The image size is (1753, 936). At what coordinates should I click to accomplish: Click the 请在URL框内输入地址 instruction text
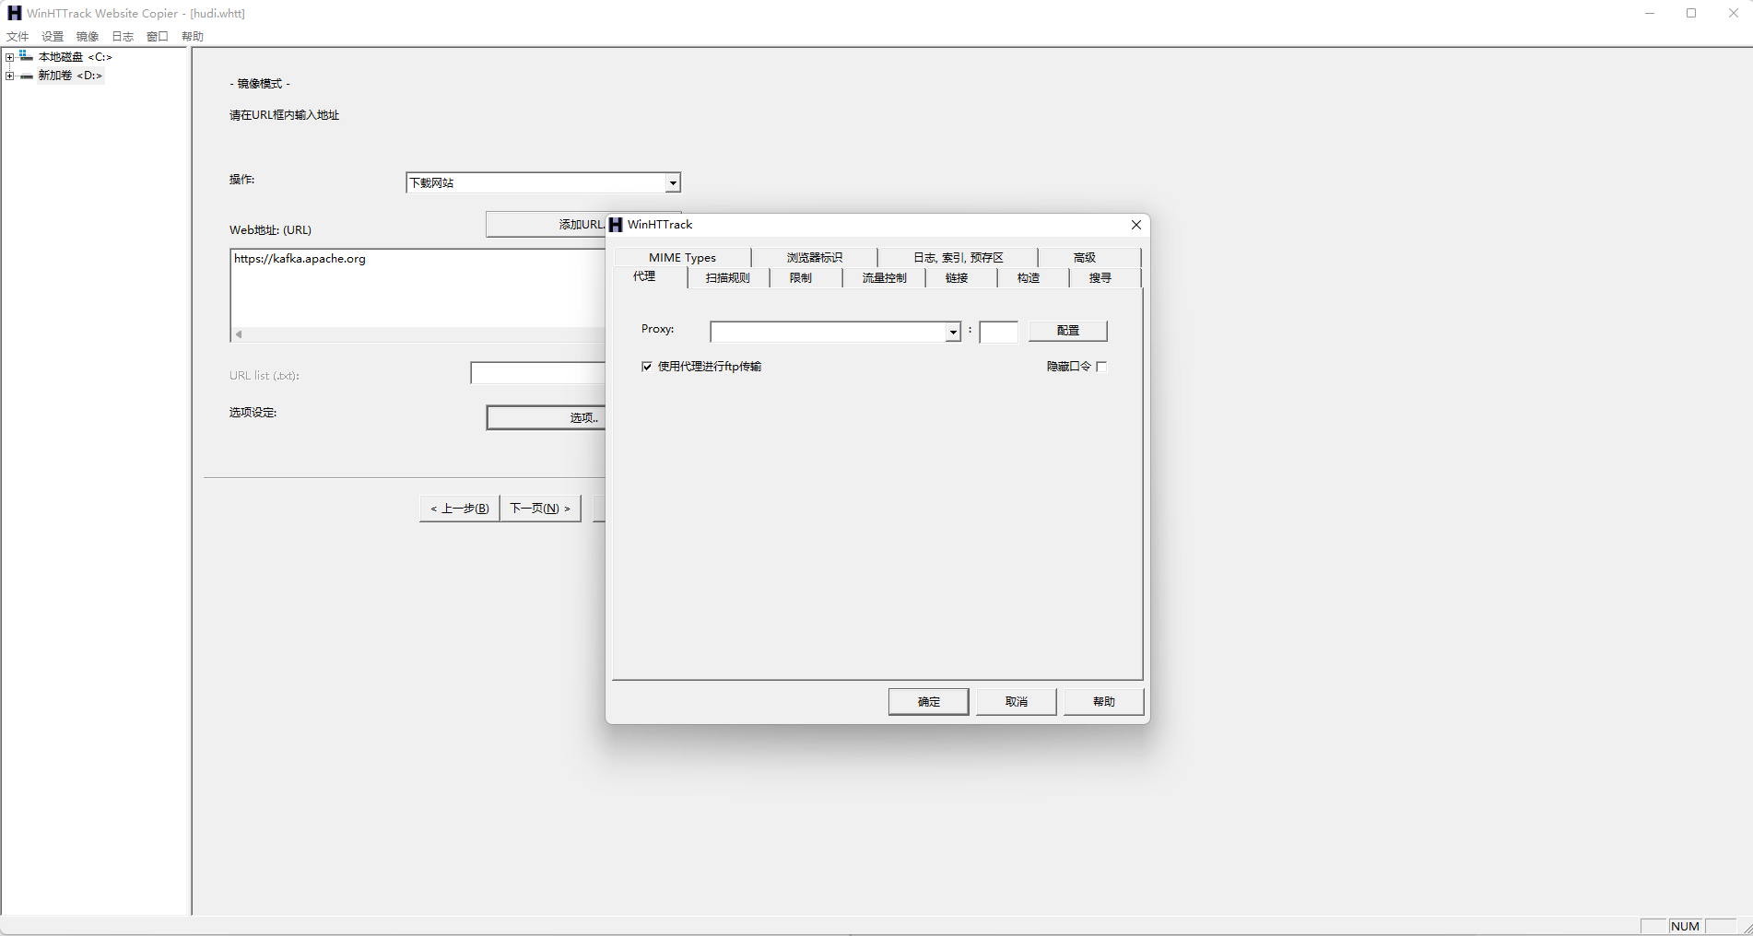[x=284, y=115]
